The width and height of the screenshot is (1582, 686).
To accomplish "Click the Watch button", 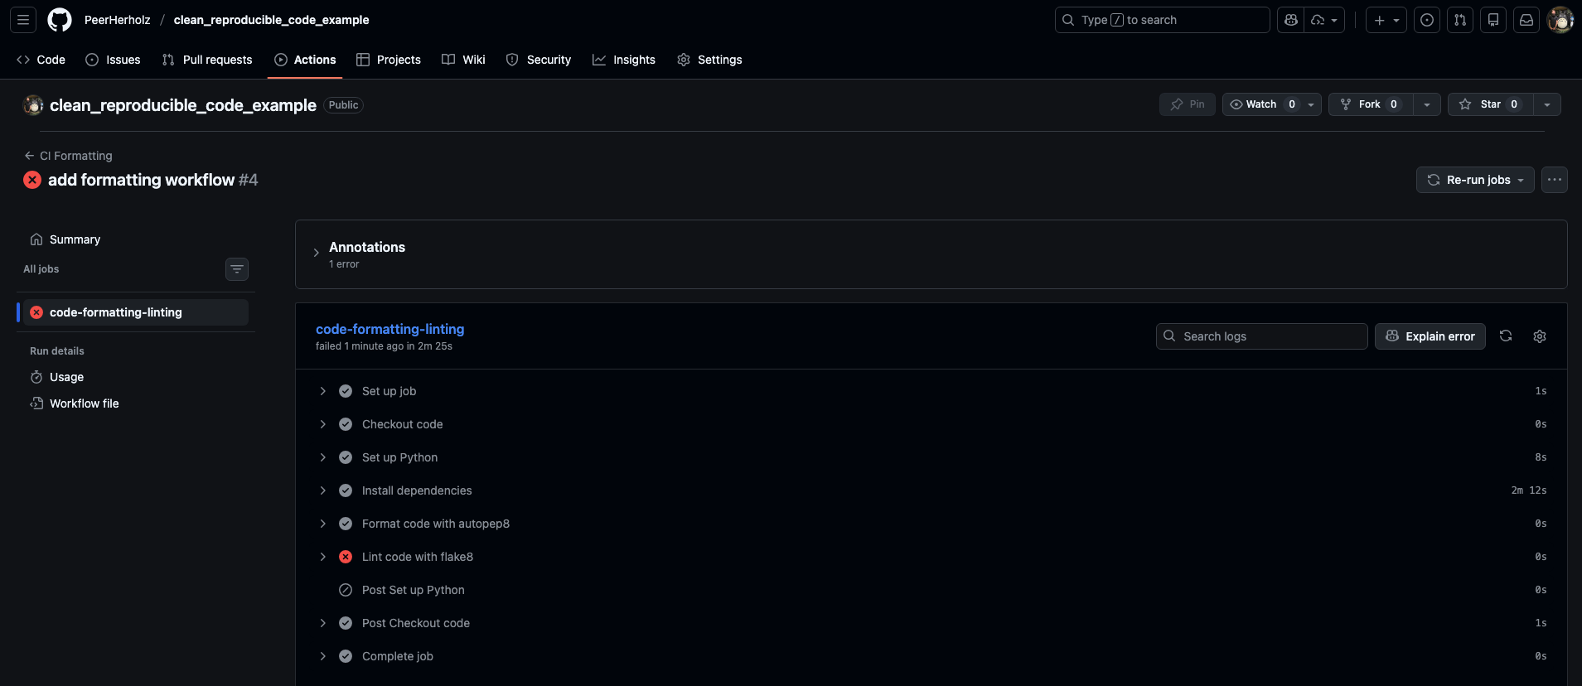I will click(1261, 104).
